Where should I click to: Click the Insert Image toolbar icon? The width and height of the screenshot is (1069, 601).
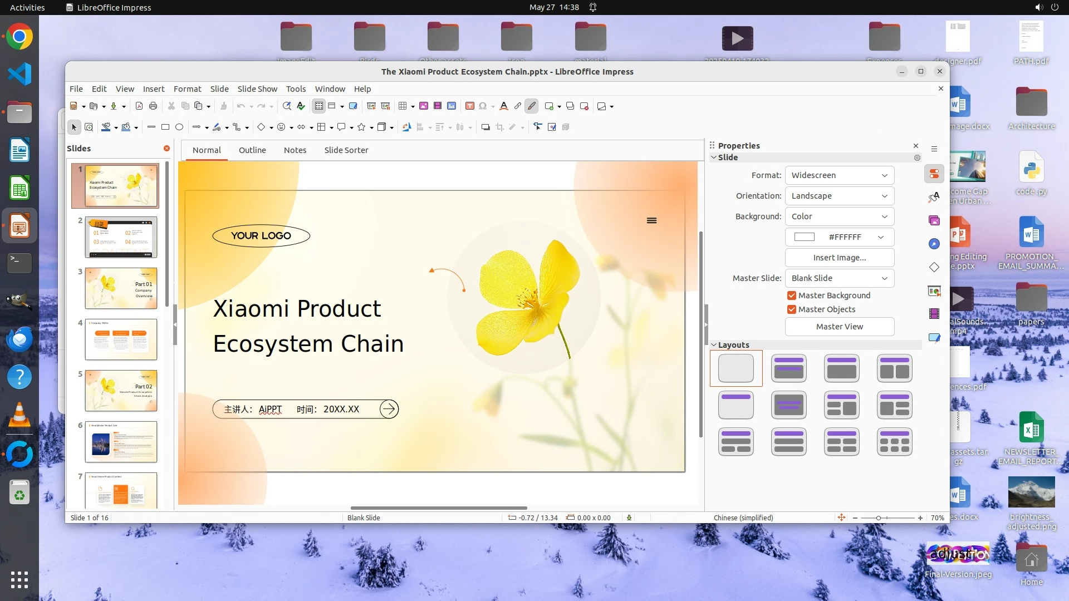pyautogui.click(x=424, y=106)
